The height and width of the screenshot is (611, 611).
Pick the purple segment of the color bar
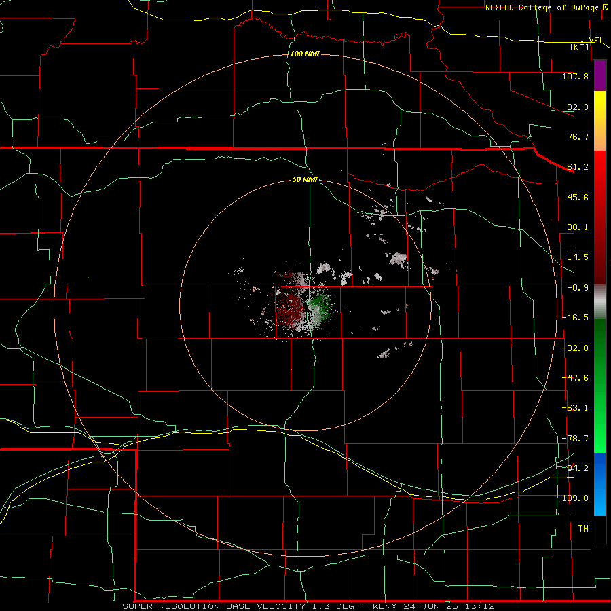599,76
